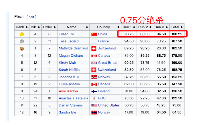The height and width of the screenshot is (140, 212).
Task: Click Eileen Gu's 188.25 total cell
Action: tap(176, 34)
